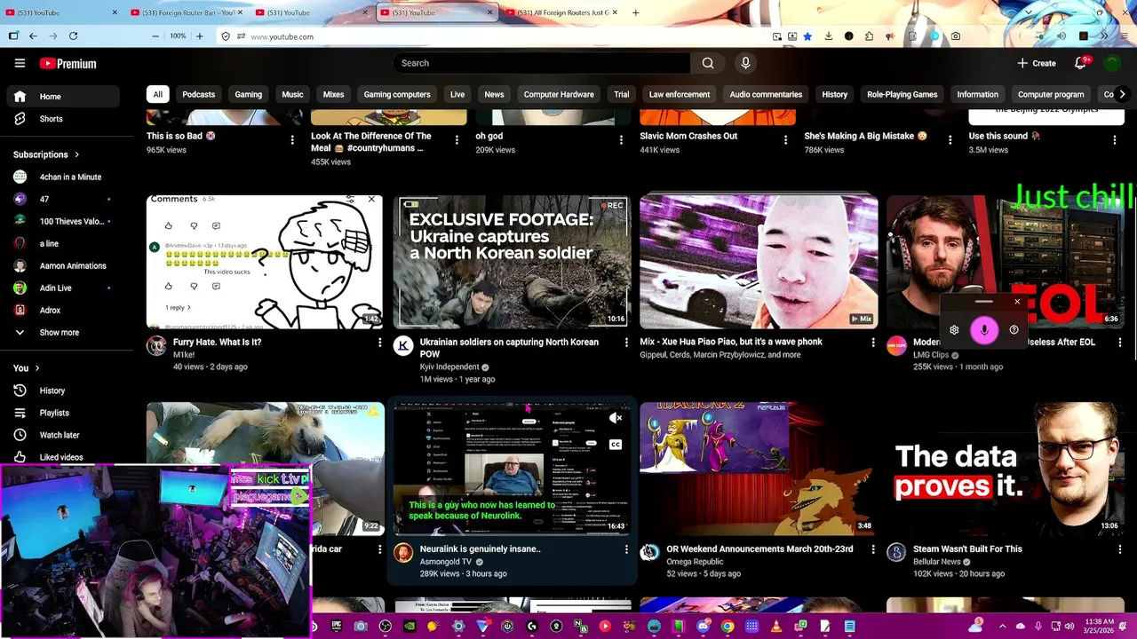
Task: Open the browser downloads icon
Action: coord(828,36)
